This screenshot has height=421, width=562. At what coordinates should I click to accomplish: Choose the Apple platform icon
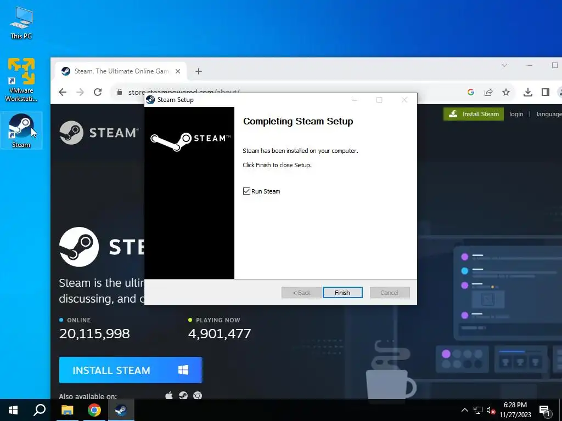(x=169, y=396)
